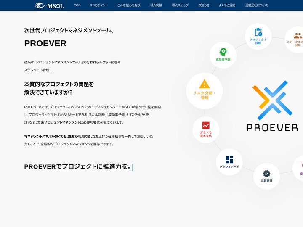Image resolution: width=303 pixels, height=227 pixels.
Task: Click the リスク分析・管理 orange label
Action: [x=205, y=95]
